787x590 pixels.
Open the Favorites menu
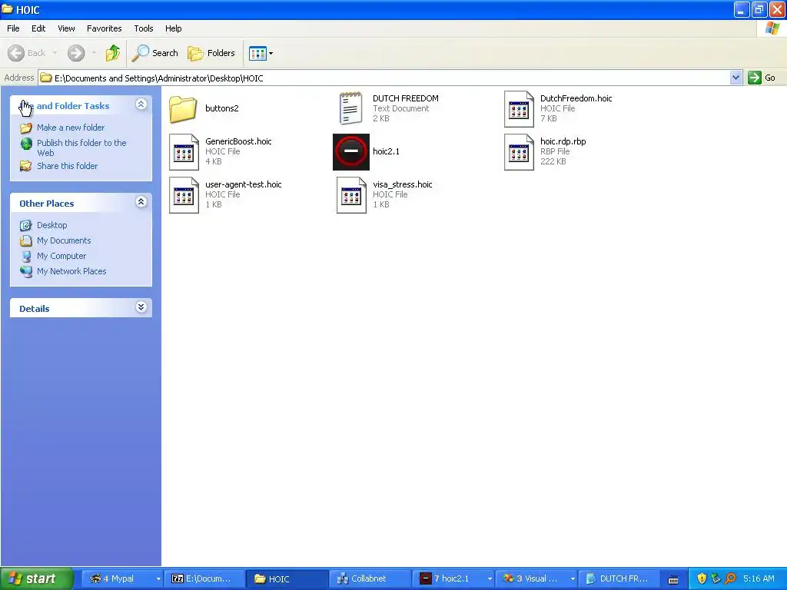(x=105, y=28)
